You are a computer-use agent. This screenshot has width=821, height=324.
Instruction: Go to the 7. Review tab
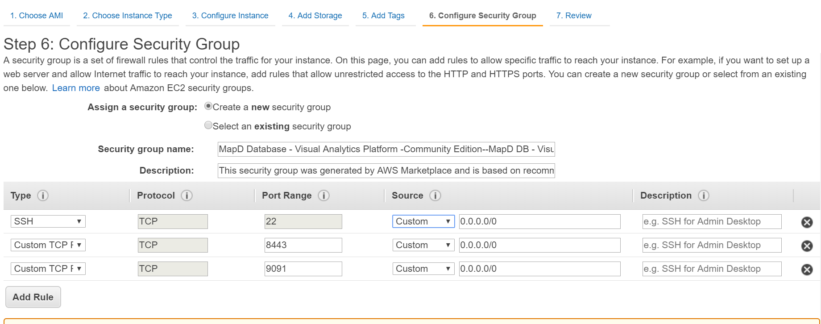coord(574,16)
